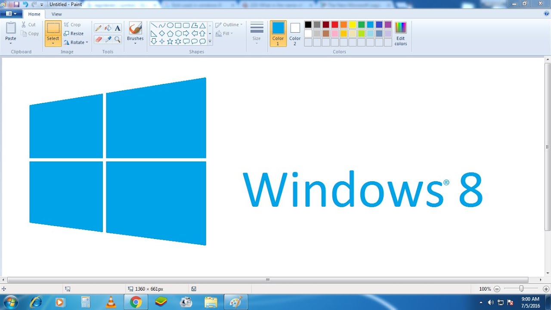The image size is (551, 310).
Task: Click the Undo arrow in title bar
Action: pos(25,4)
